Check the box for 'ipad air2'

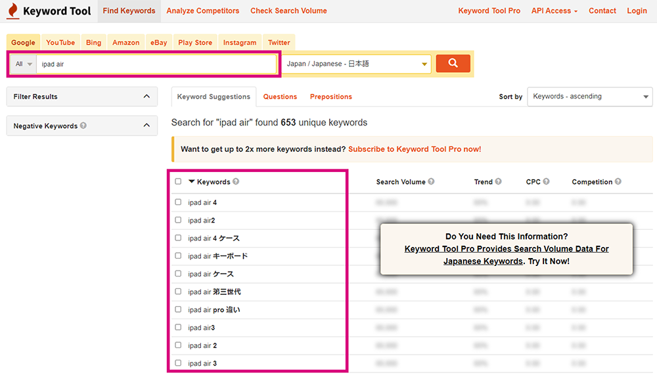point(178,220)
